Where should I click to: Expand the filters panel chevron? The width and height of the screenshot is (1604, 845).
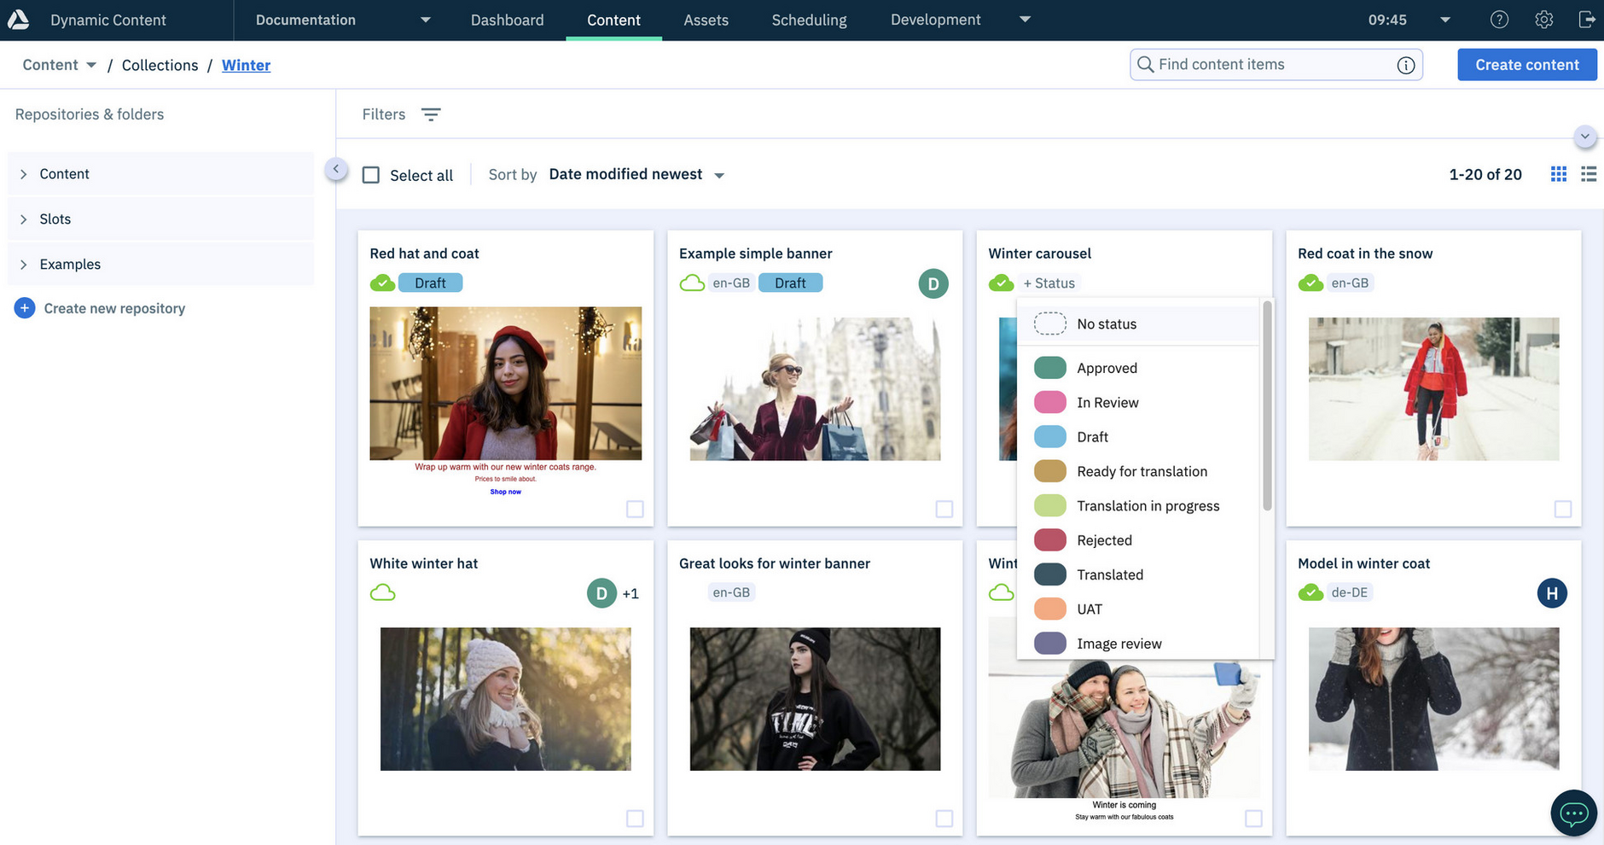(1584, 137)
